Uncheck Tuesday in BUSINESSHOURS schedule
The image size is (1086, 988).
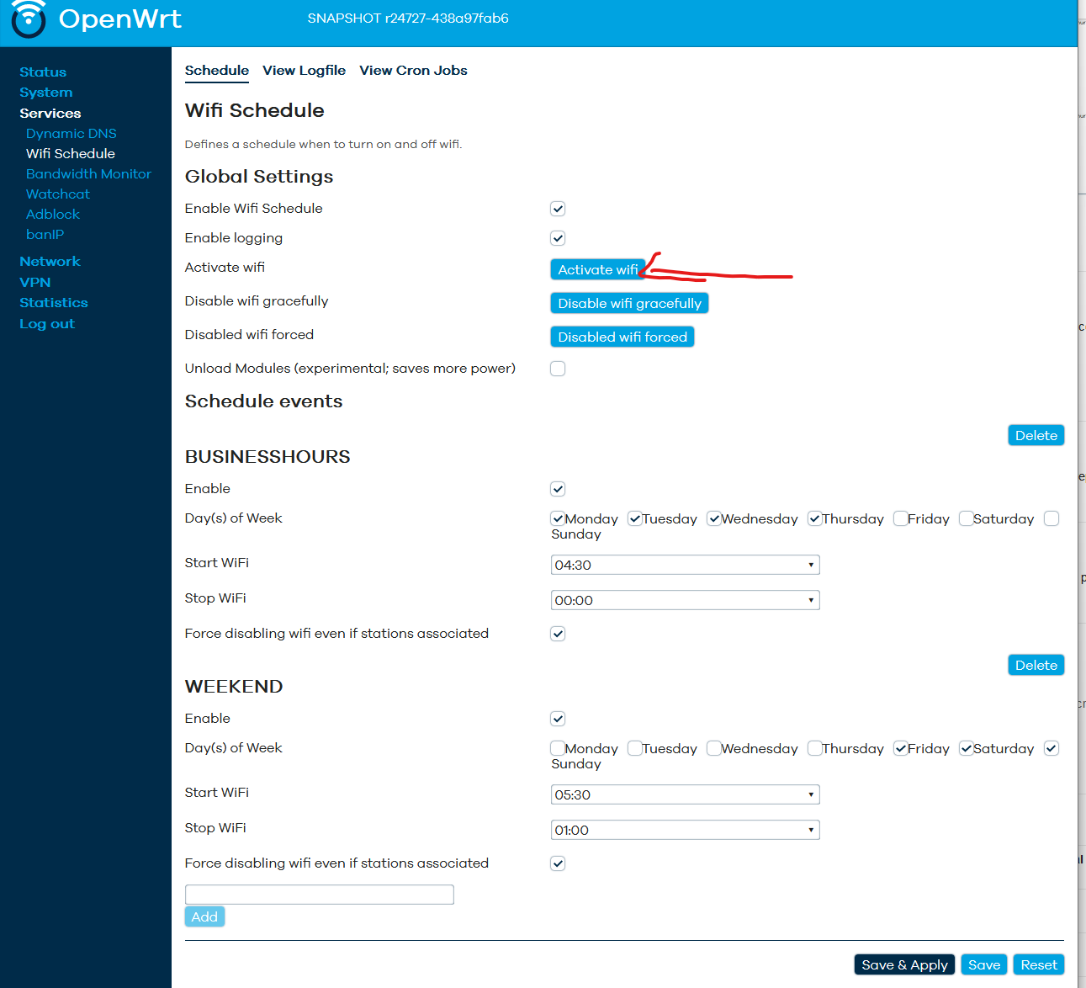pos(635,518)
